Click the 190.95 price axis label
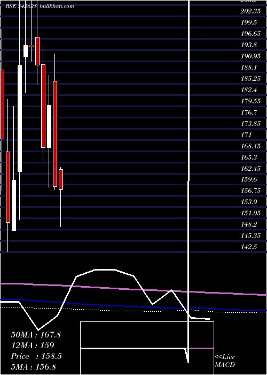This screenshot has width=267, height=375. coord(250,56)
